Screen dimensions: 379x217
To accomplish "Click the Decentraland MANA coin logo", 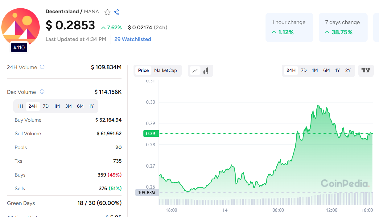I will [x=20, y=27].
